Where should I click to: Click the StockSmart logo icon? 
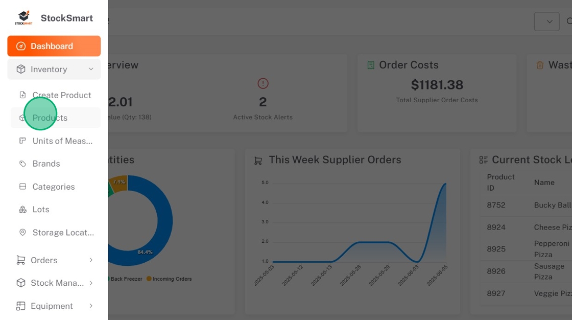(x=23, y=17)
